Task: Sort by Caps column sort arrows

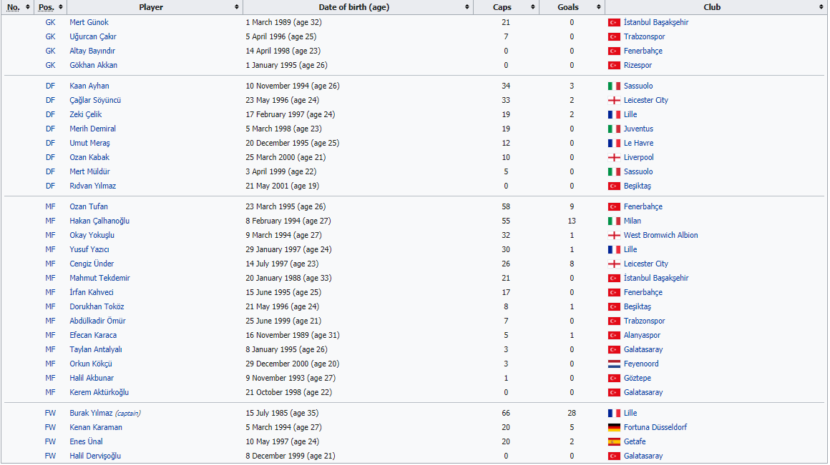Action: (x=533, y=7)
